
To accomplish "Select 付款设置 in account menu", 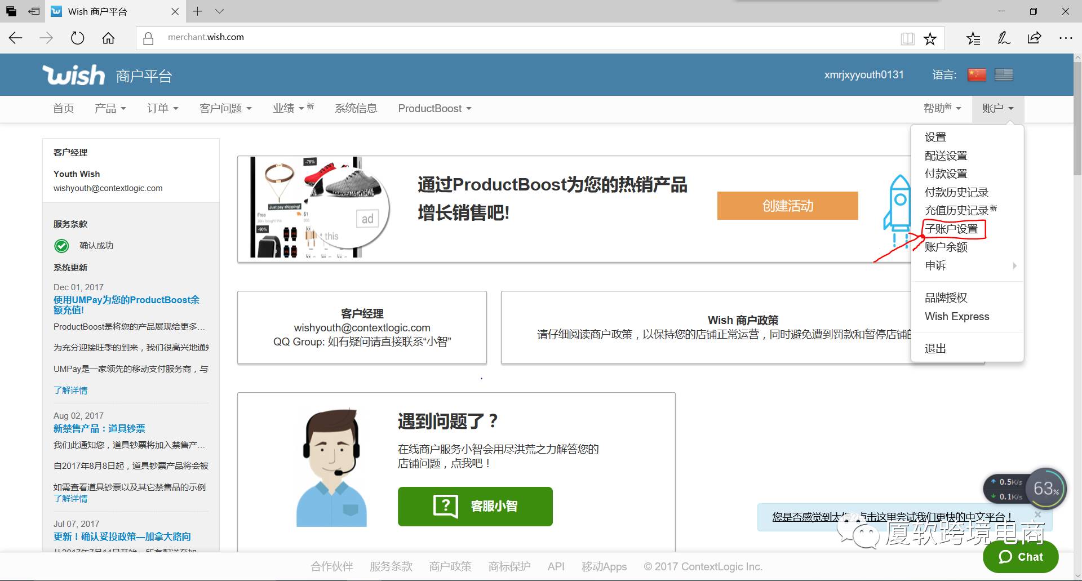I will coord(946,174).
